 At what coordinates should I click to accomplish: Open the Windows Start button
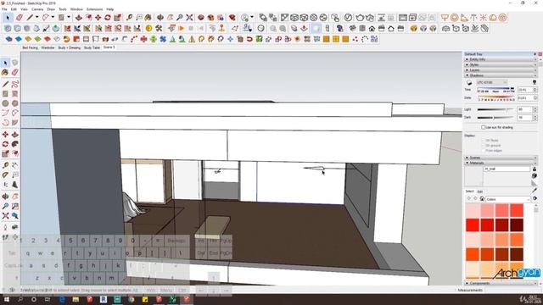[x=6, y=299]
